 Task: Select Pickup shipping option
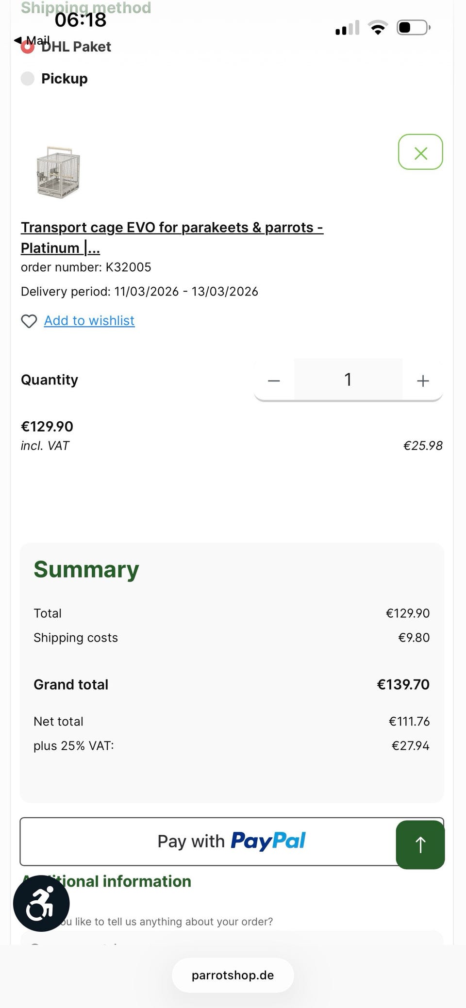click(28, 79)
